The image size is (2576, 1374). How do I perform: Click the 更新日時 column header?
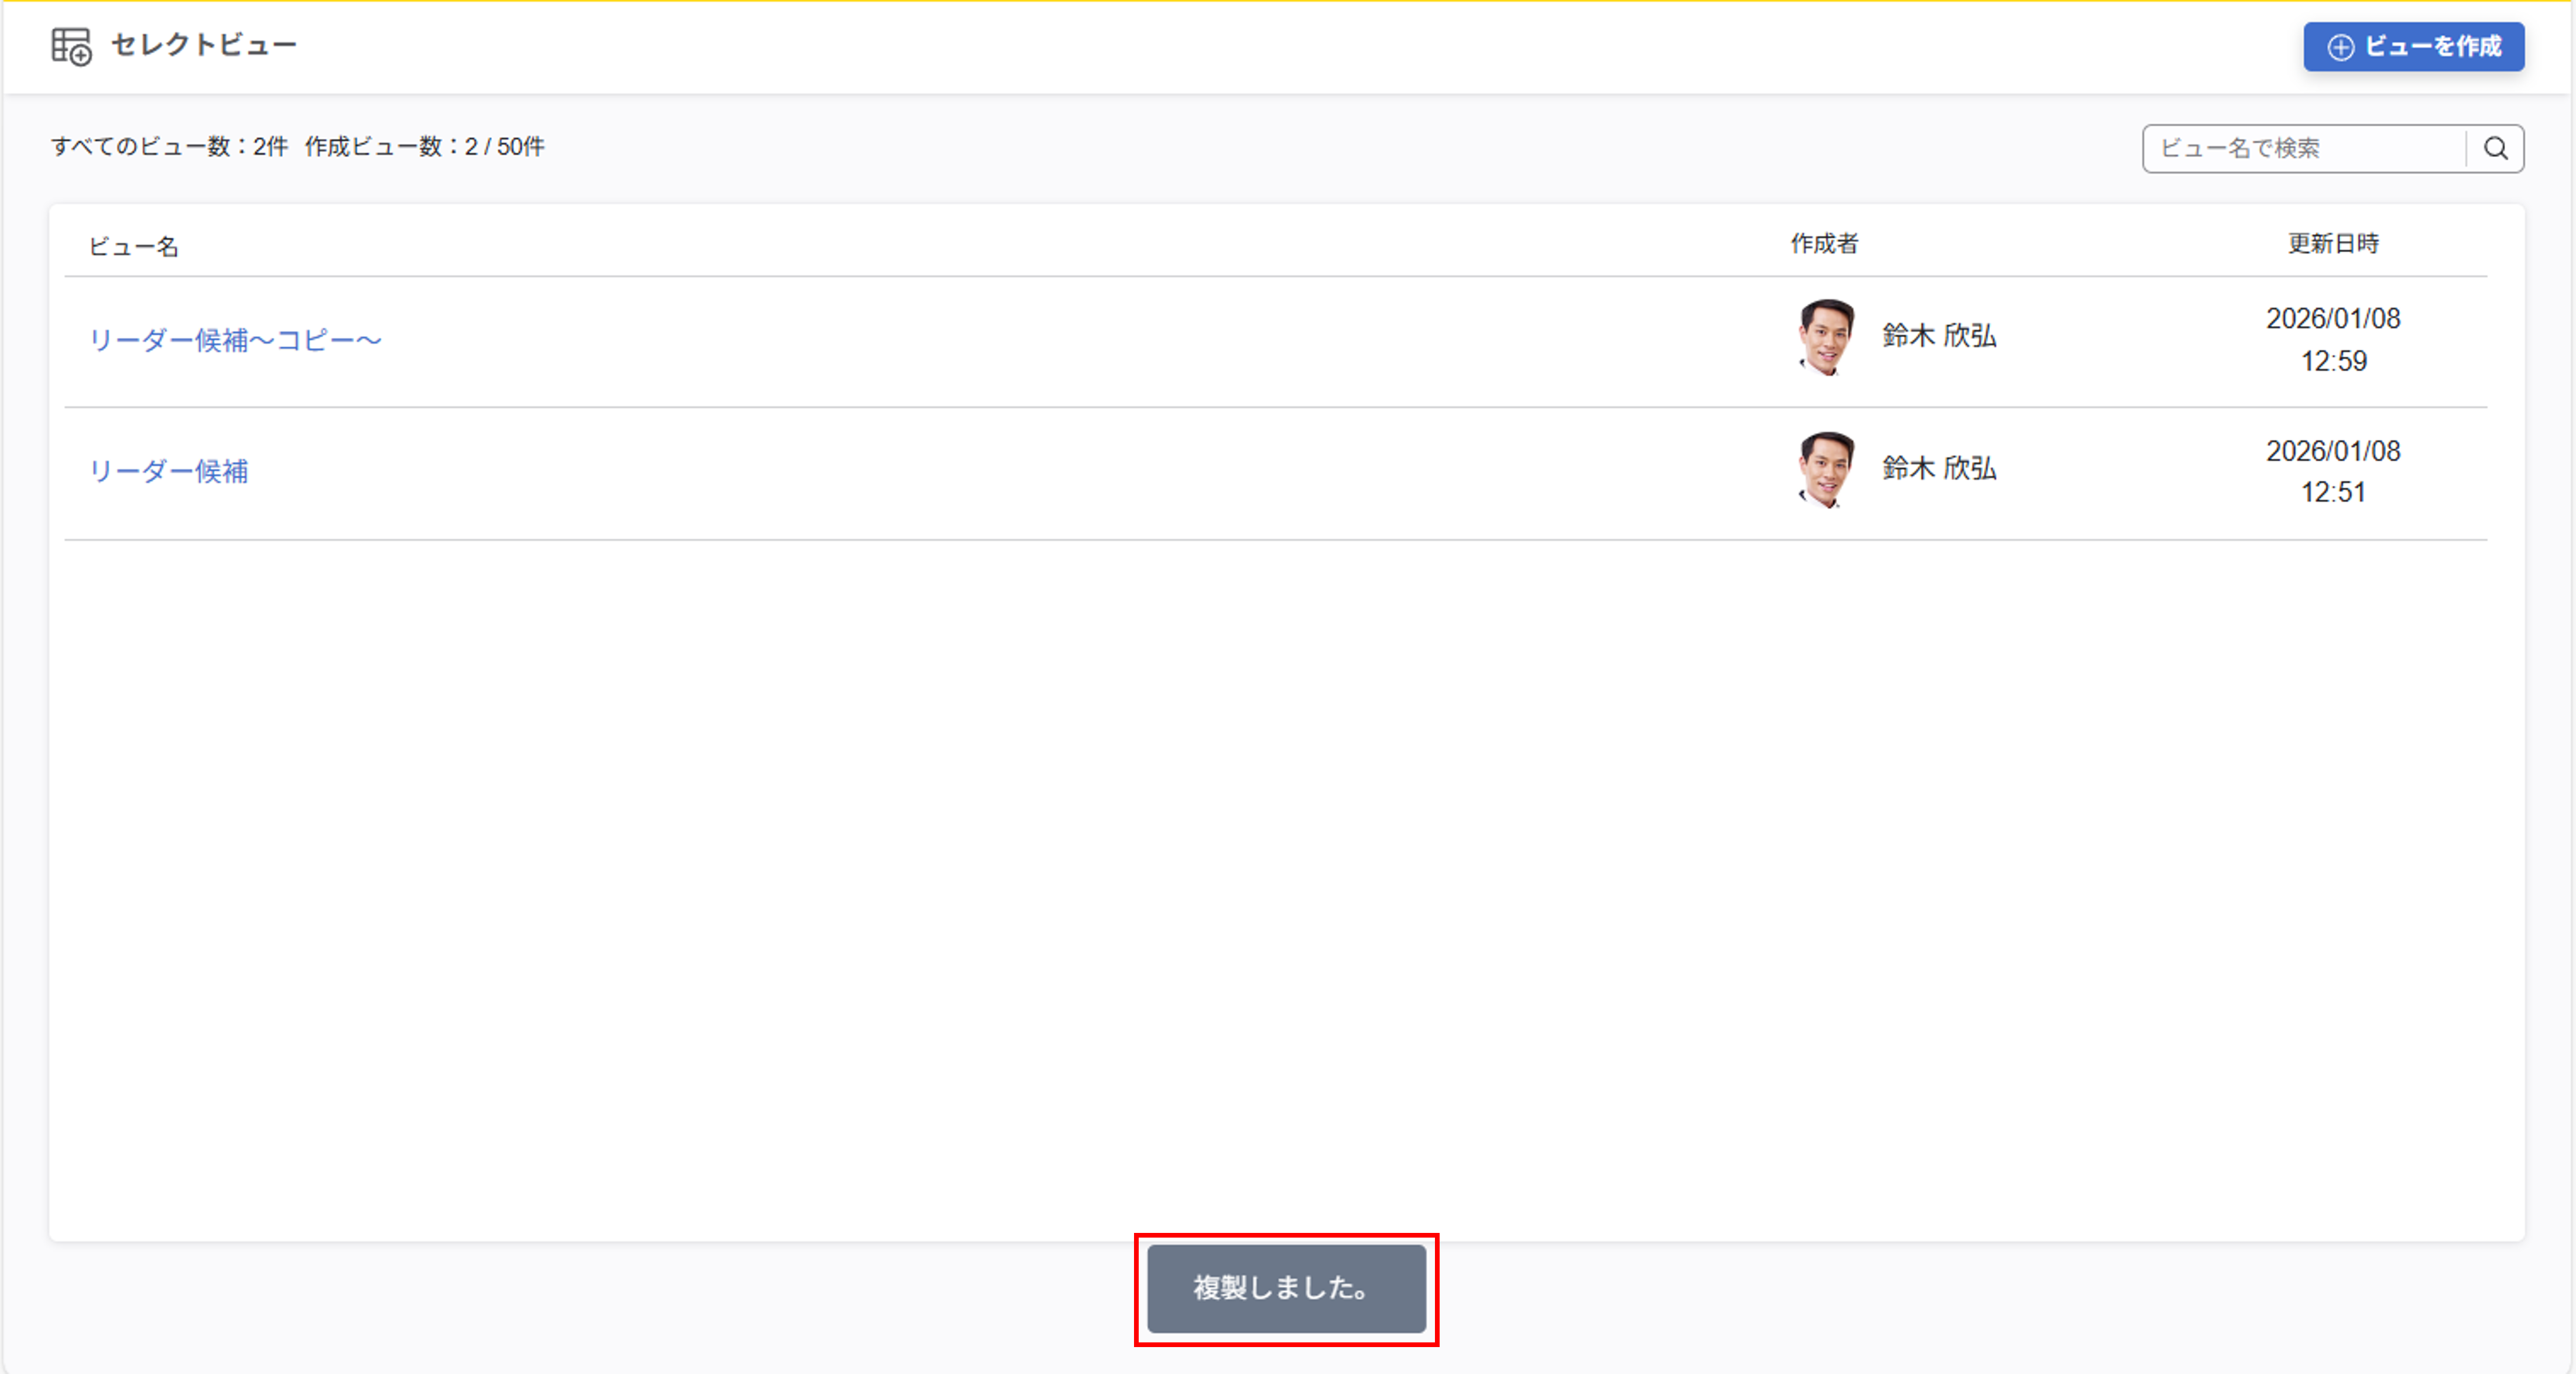[2333, 244]
